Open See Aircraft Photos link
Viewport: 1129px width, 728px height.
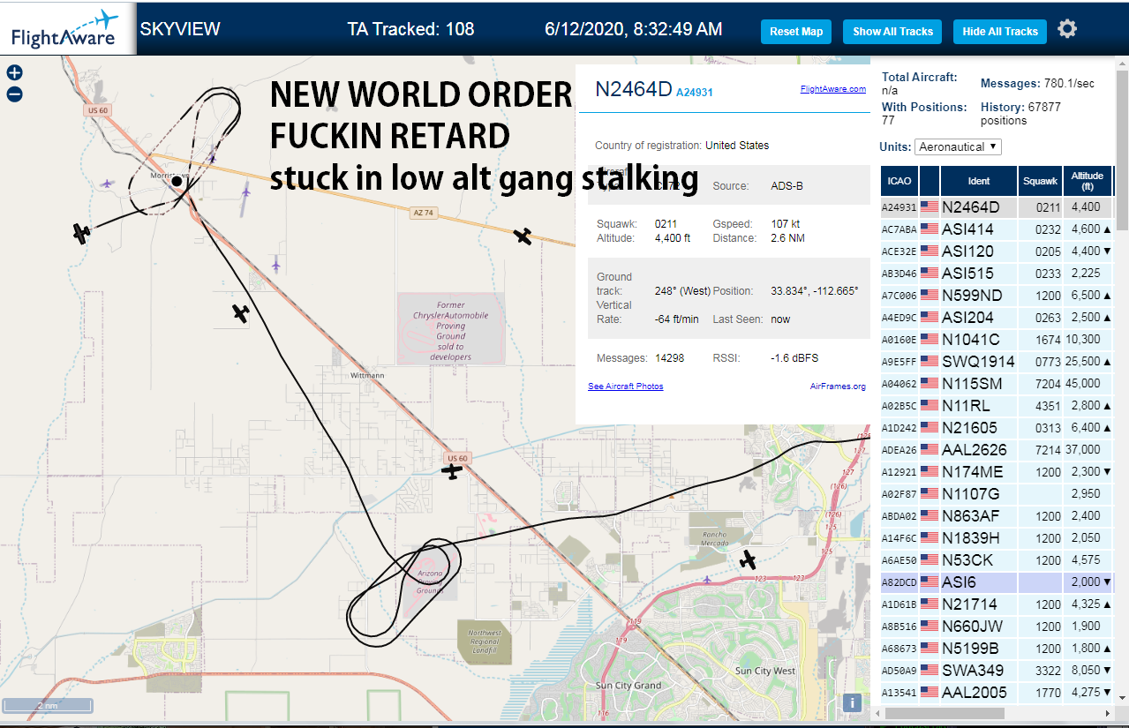(x=625, y=387)
